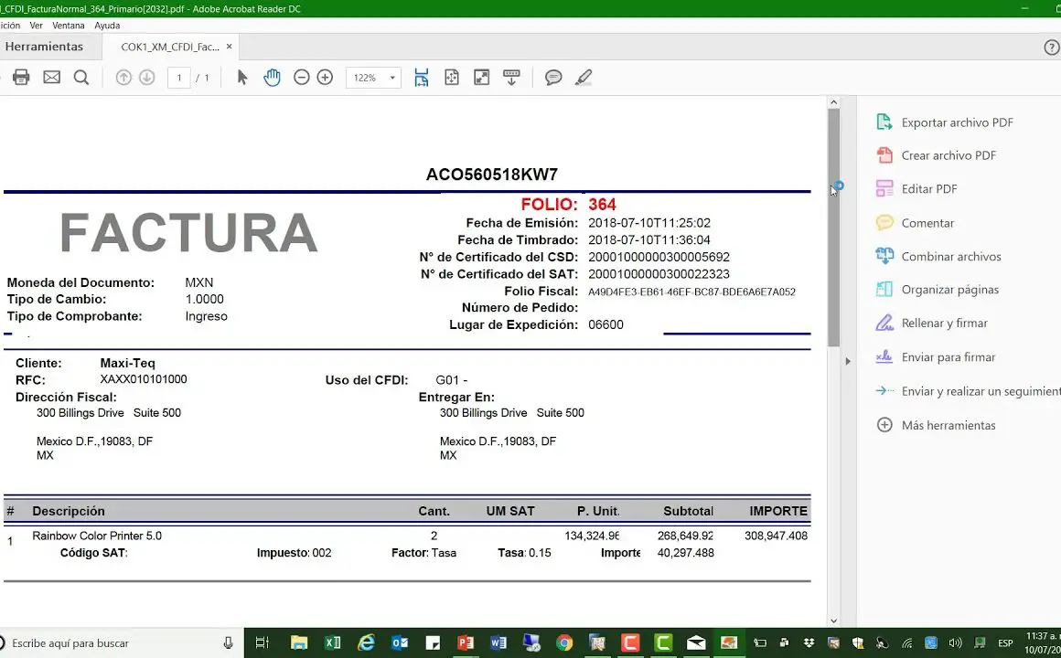Image resolution: width=1061 pixels, height=658 pixels.
Task: Show Más herramientas
Action: (936, 425)
